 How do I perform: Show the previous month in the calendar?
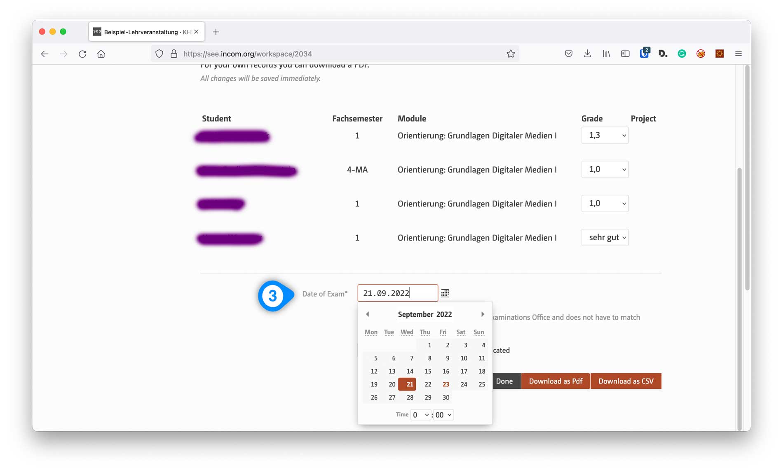point(367,314)
